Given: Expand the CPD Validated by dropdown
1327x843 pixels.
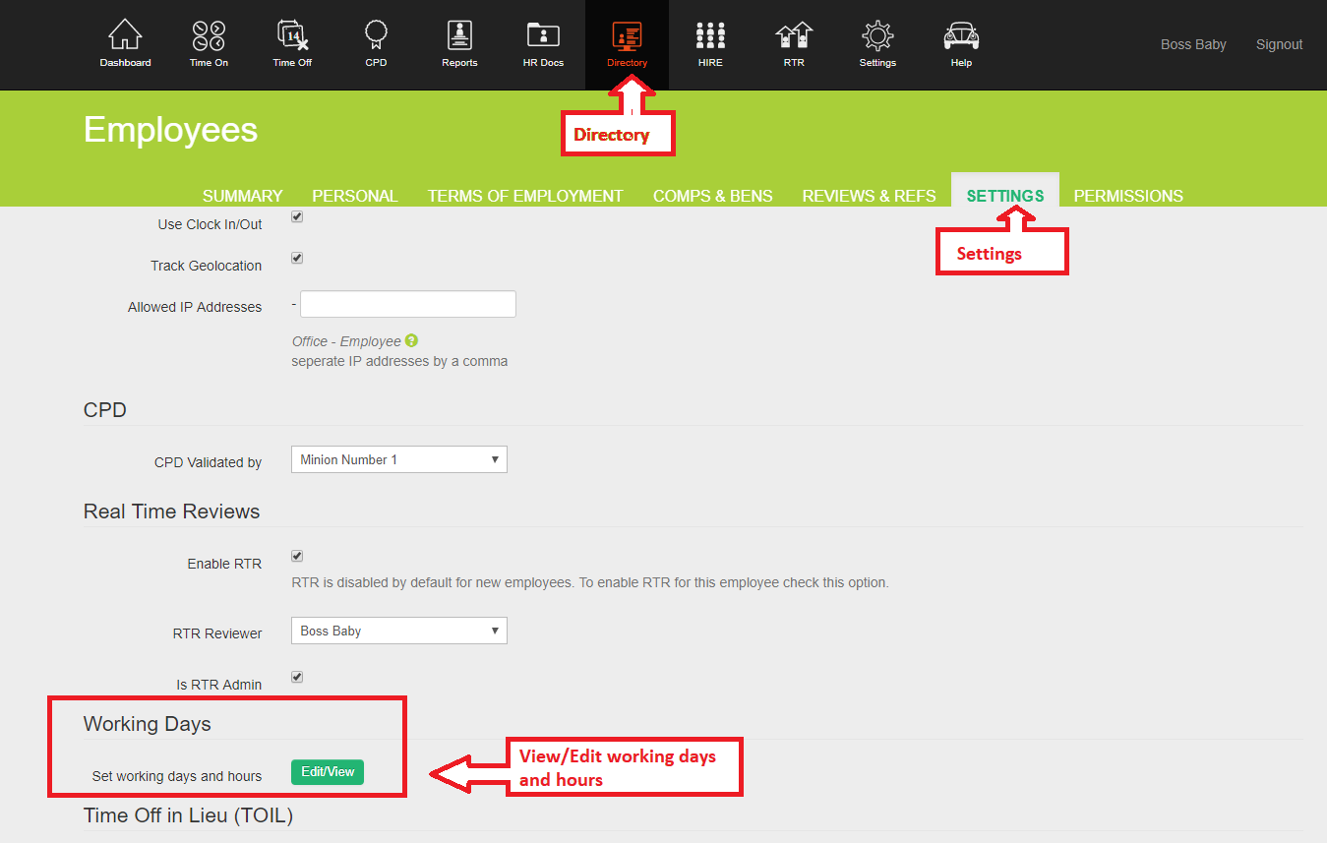Looking at the screenshot, I should tap(398, 459).
